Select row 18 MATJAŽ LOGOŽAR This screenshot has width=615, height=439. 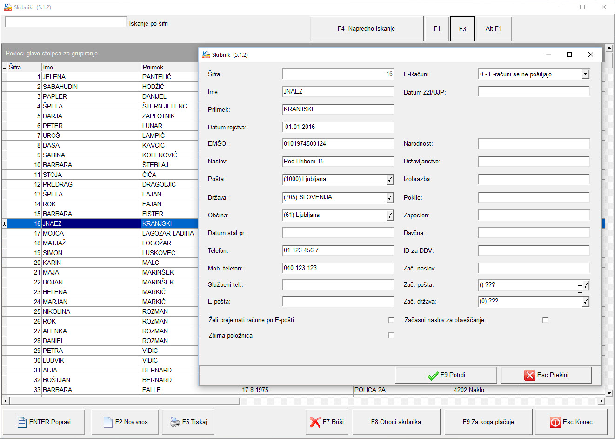(x=100, y=243)
